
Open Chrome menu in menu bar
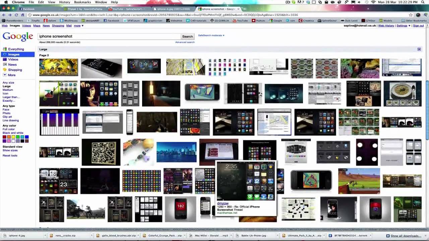coord(18,2)
